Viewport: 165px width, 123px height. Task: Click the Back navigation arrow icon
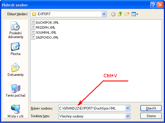(x=113, y=14)
